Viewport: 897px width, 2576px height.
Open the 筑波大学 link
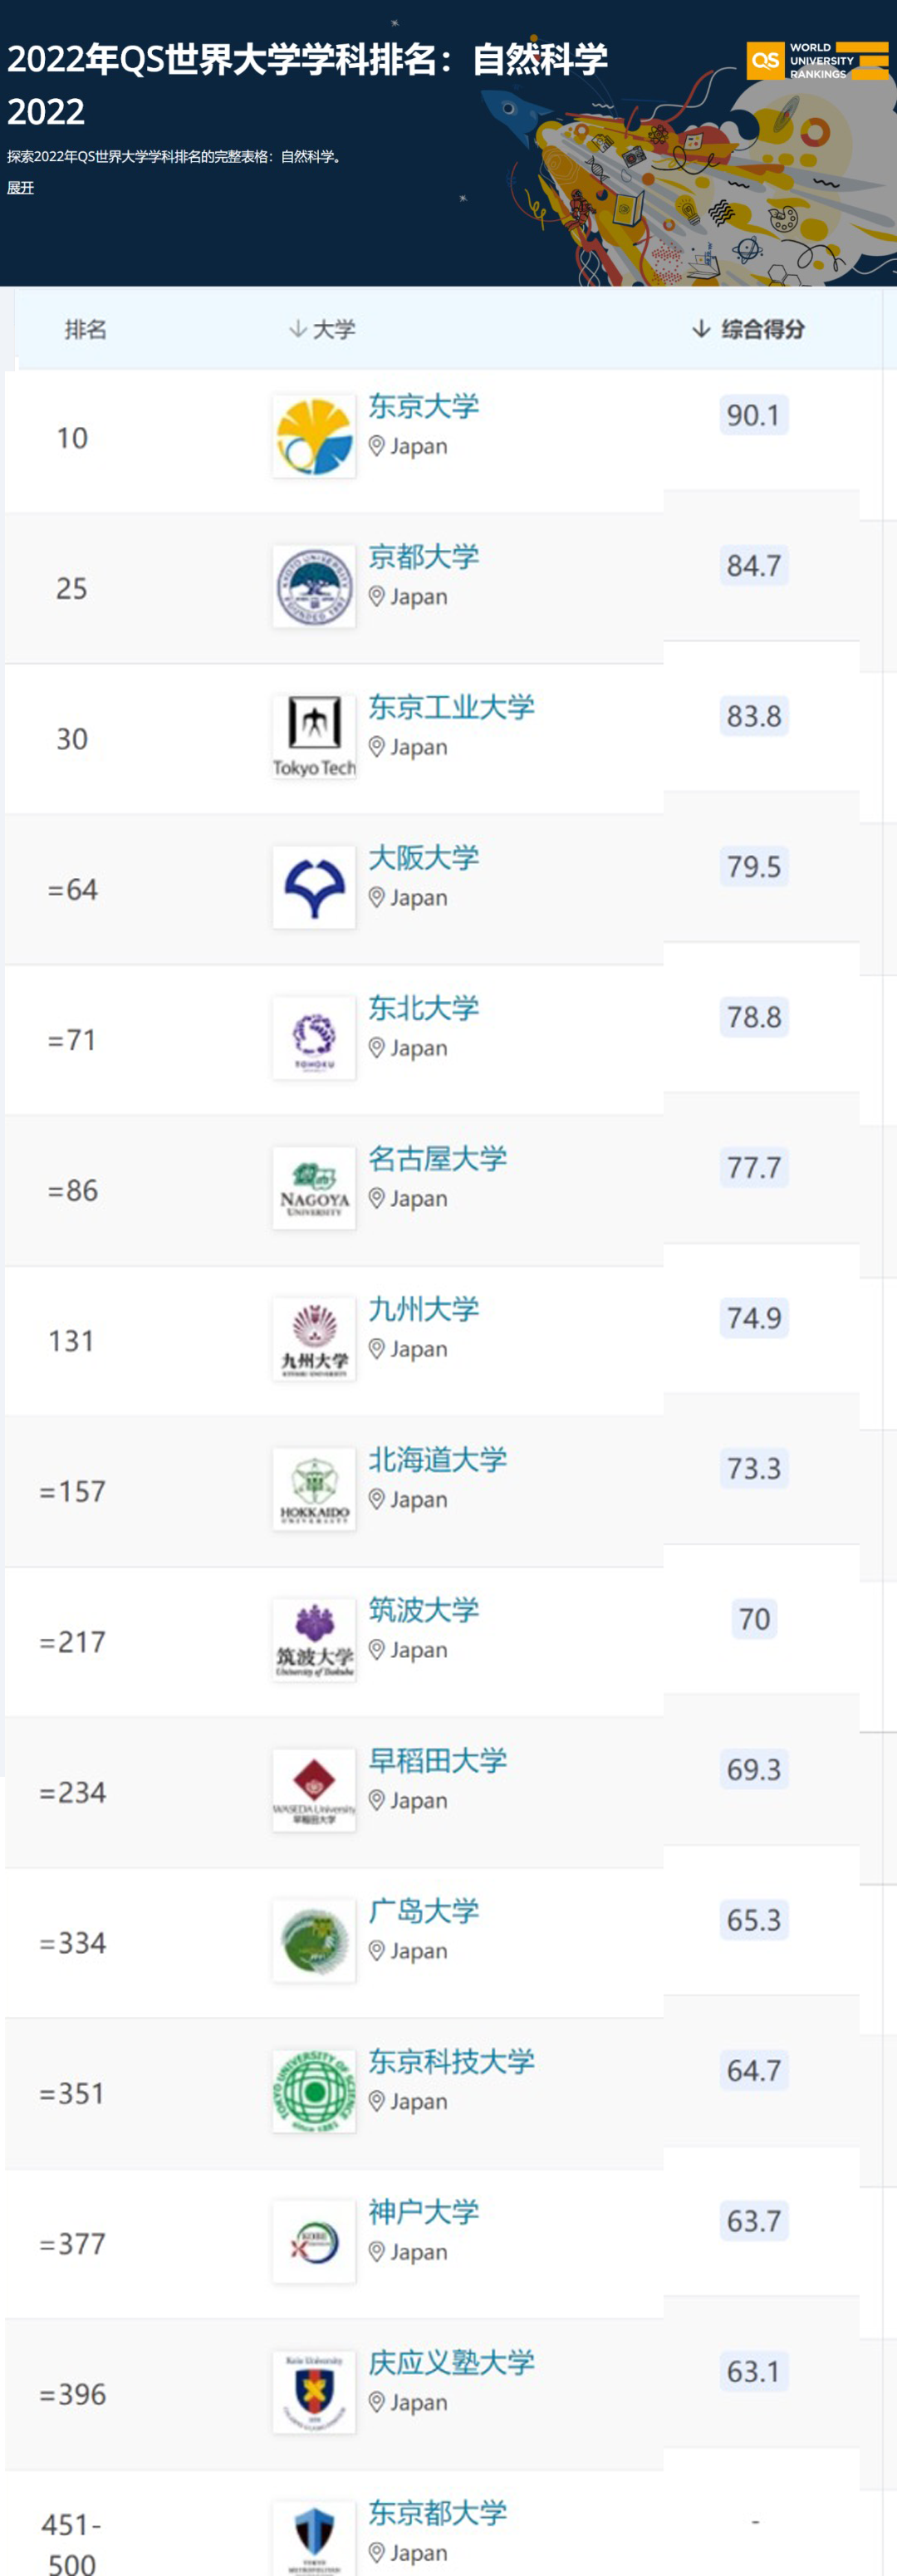click(x=423, y=1610)
